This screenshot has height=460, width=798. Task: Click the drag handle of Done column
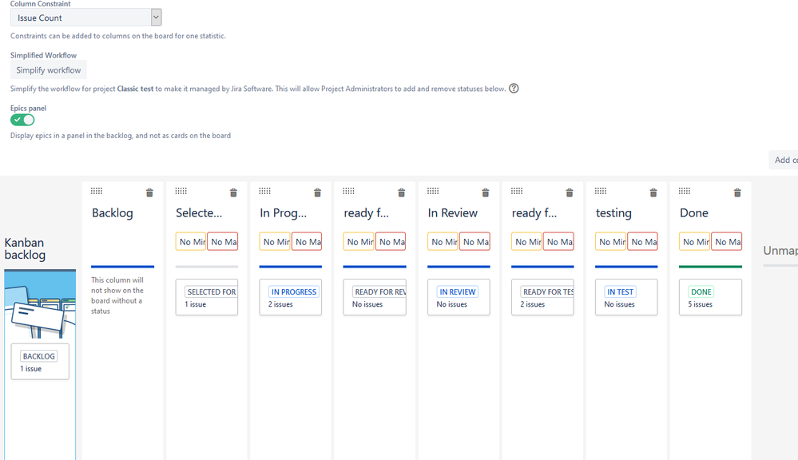(685, 191)
